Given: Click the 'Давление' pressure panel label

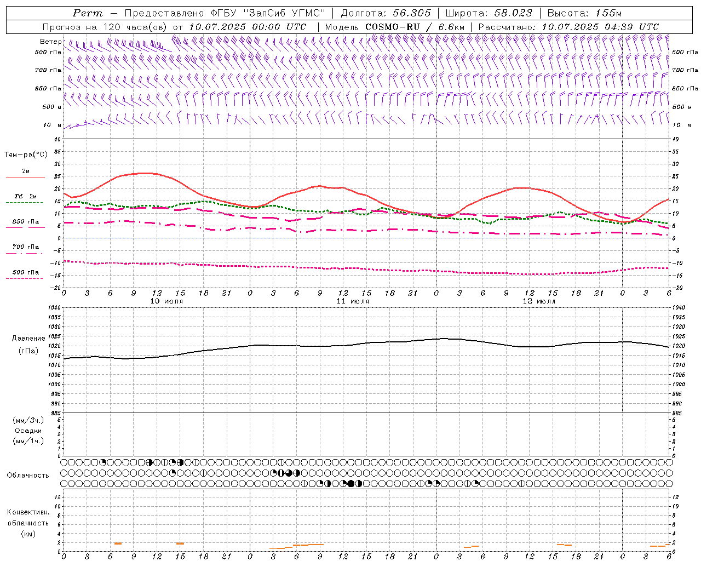Looking at the screenshot, I should pyautogui.click(x=27, y=339).
